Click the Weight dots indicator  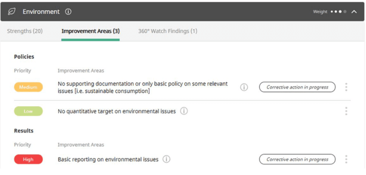coord(338,12)
